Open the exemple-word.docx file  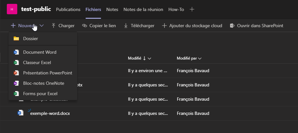point(50,113)
